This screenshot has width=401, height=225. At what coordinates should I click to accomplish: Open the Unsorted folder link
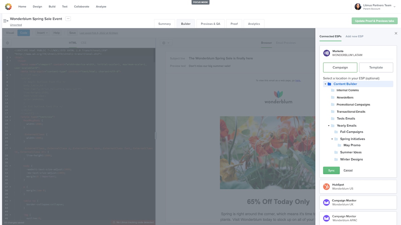point(16,25)
